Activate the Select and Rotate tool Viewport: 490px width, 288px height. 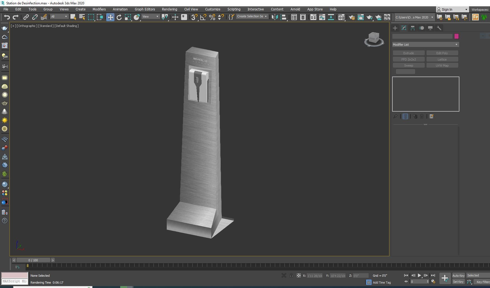click(x=119, y=17)
